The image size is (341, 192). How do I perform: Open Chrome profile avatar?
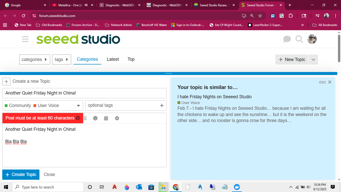[x=327, y=16]
